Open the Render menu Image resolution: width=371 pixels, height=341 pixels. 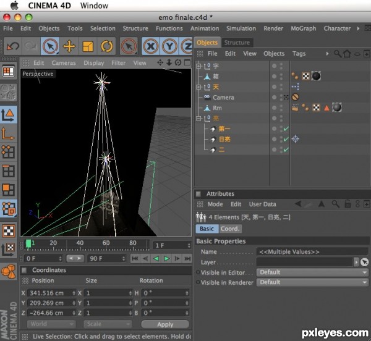(273, 28)
